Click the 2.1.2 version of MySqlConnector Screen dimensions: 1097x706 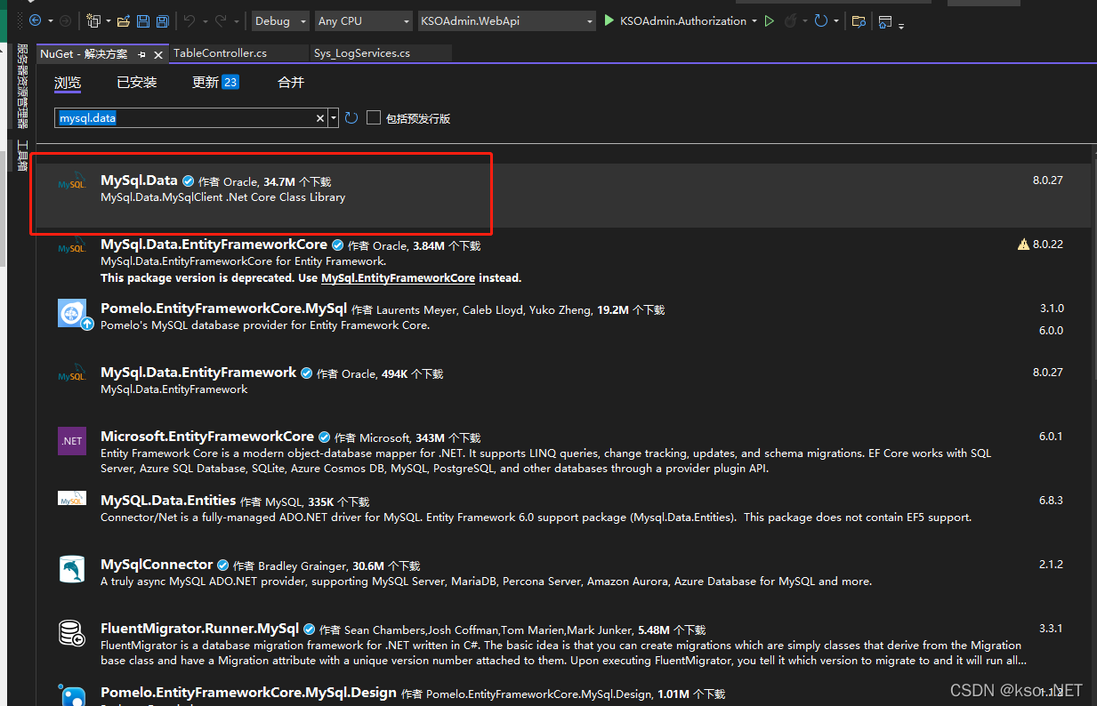(1051, 565)
